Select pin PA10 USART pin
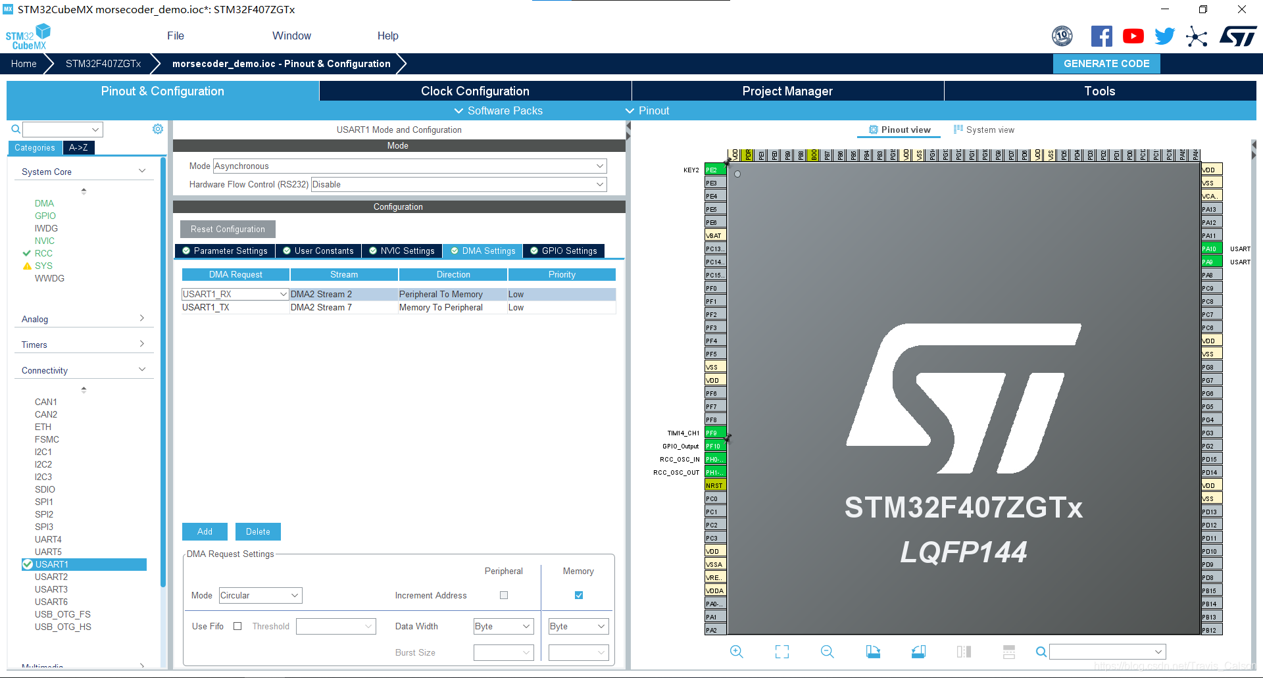Screen dimensions: 1263x678 pos(1212,249)
